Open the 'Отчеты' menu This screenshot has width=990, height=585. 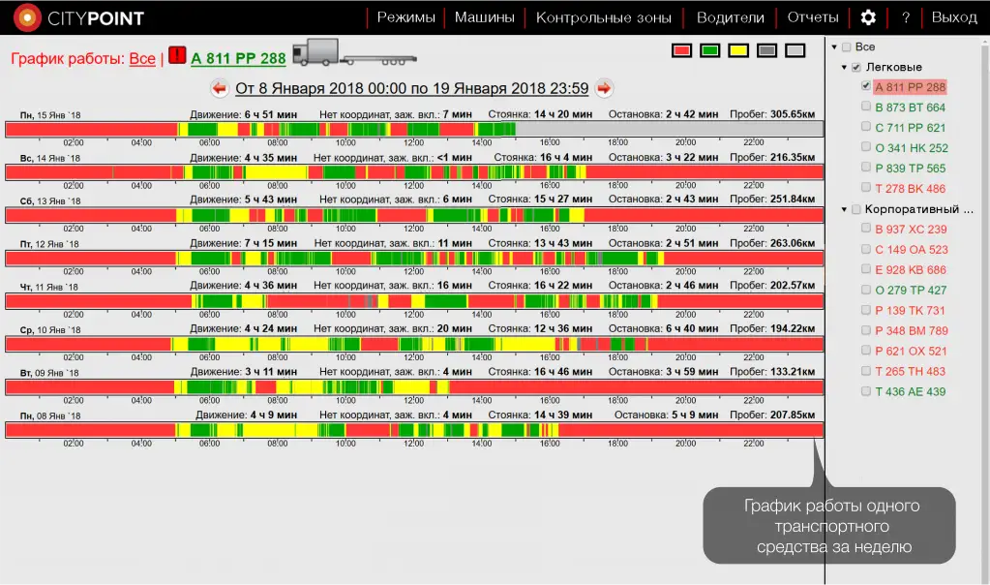[812, 17]
